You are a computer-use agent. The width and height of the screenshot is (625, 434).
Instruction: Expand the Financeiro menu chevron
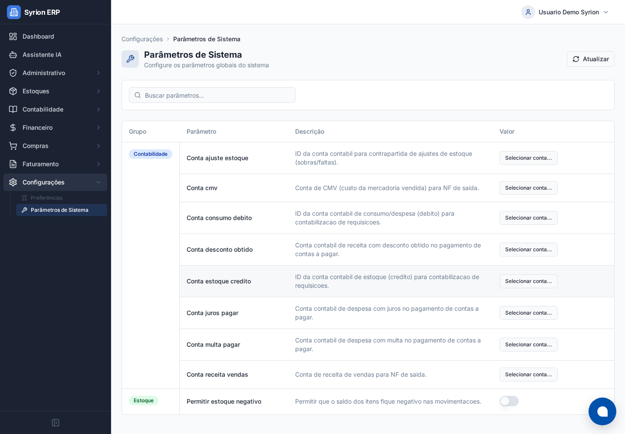point(99,128)
